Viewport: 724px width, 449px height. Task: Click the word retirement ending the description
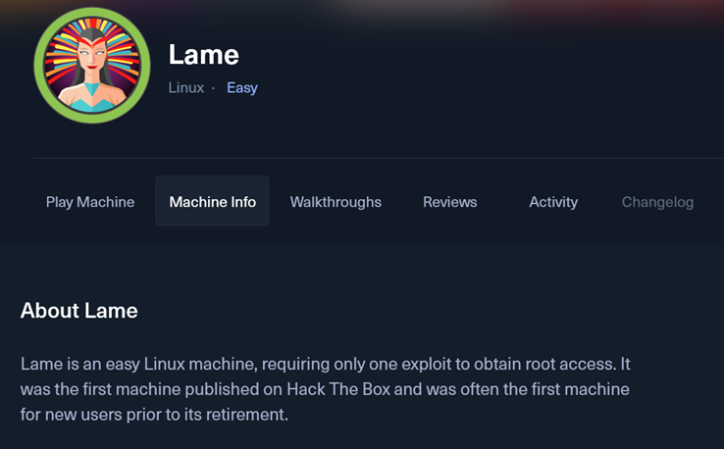[251, 415]
